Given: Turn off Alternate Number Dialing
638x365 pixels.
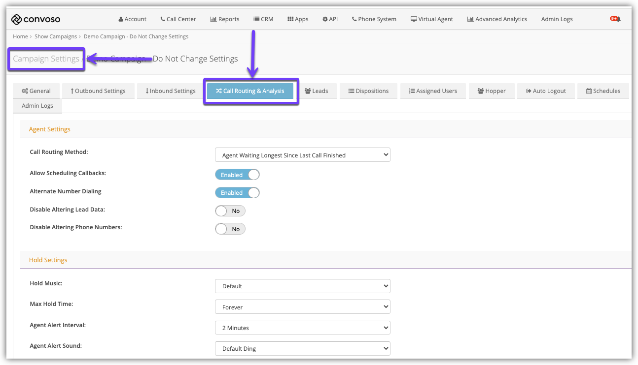Looking at the screenshot, I should pos(237,193).
